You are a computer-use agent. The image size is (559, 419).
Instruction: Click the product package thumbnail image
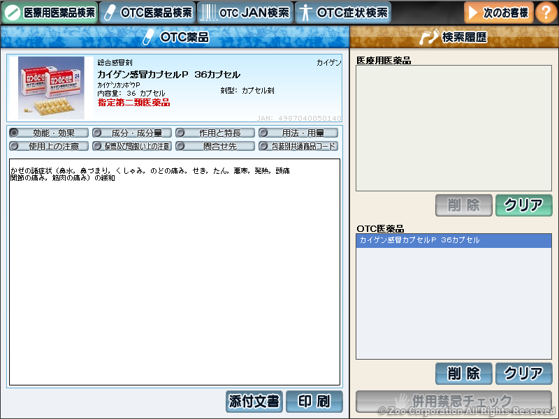(51, 88)
